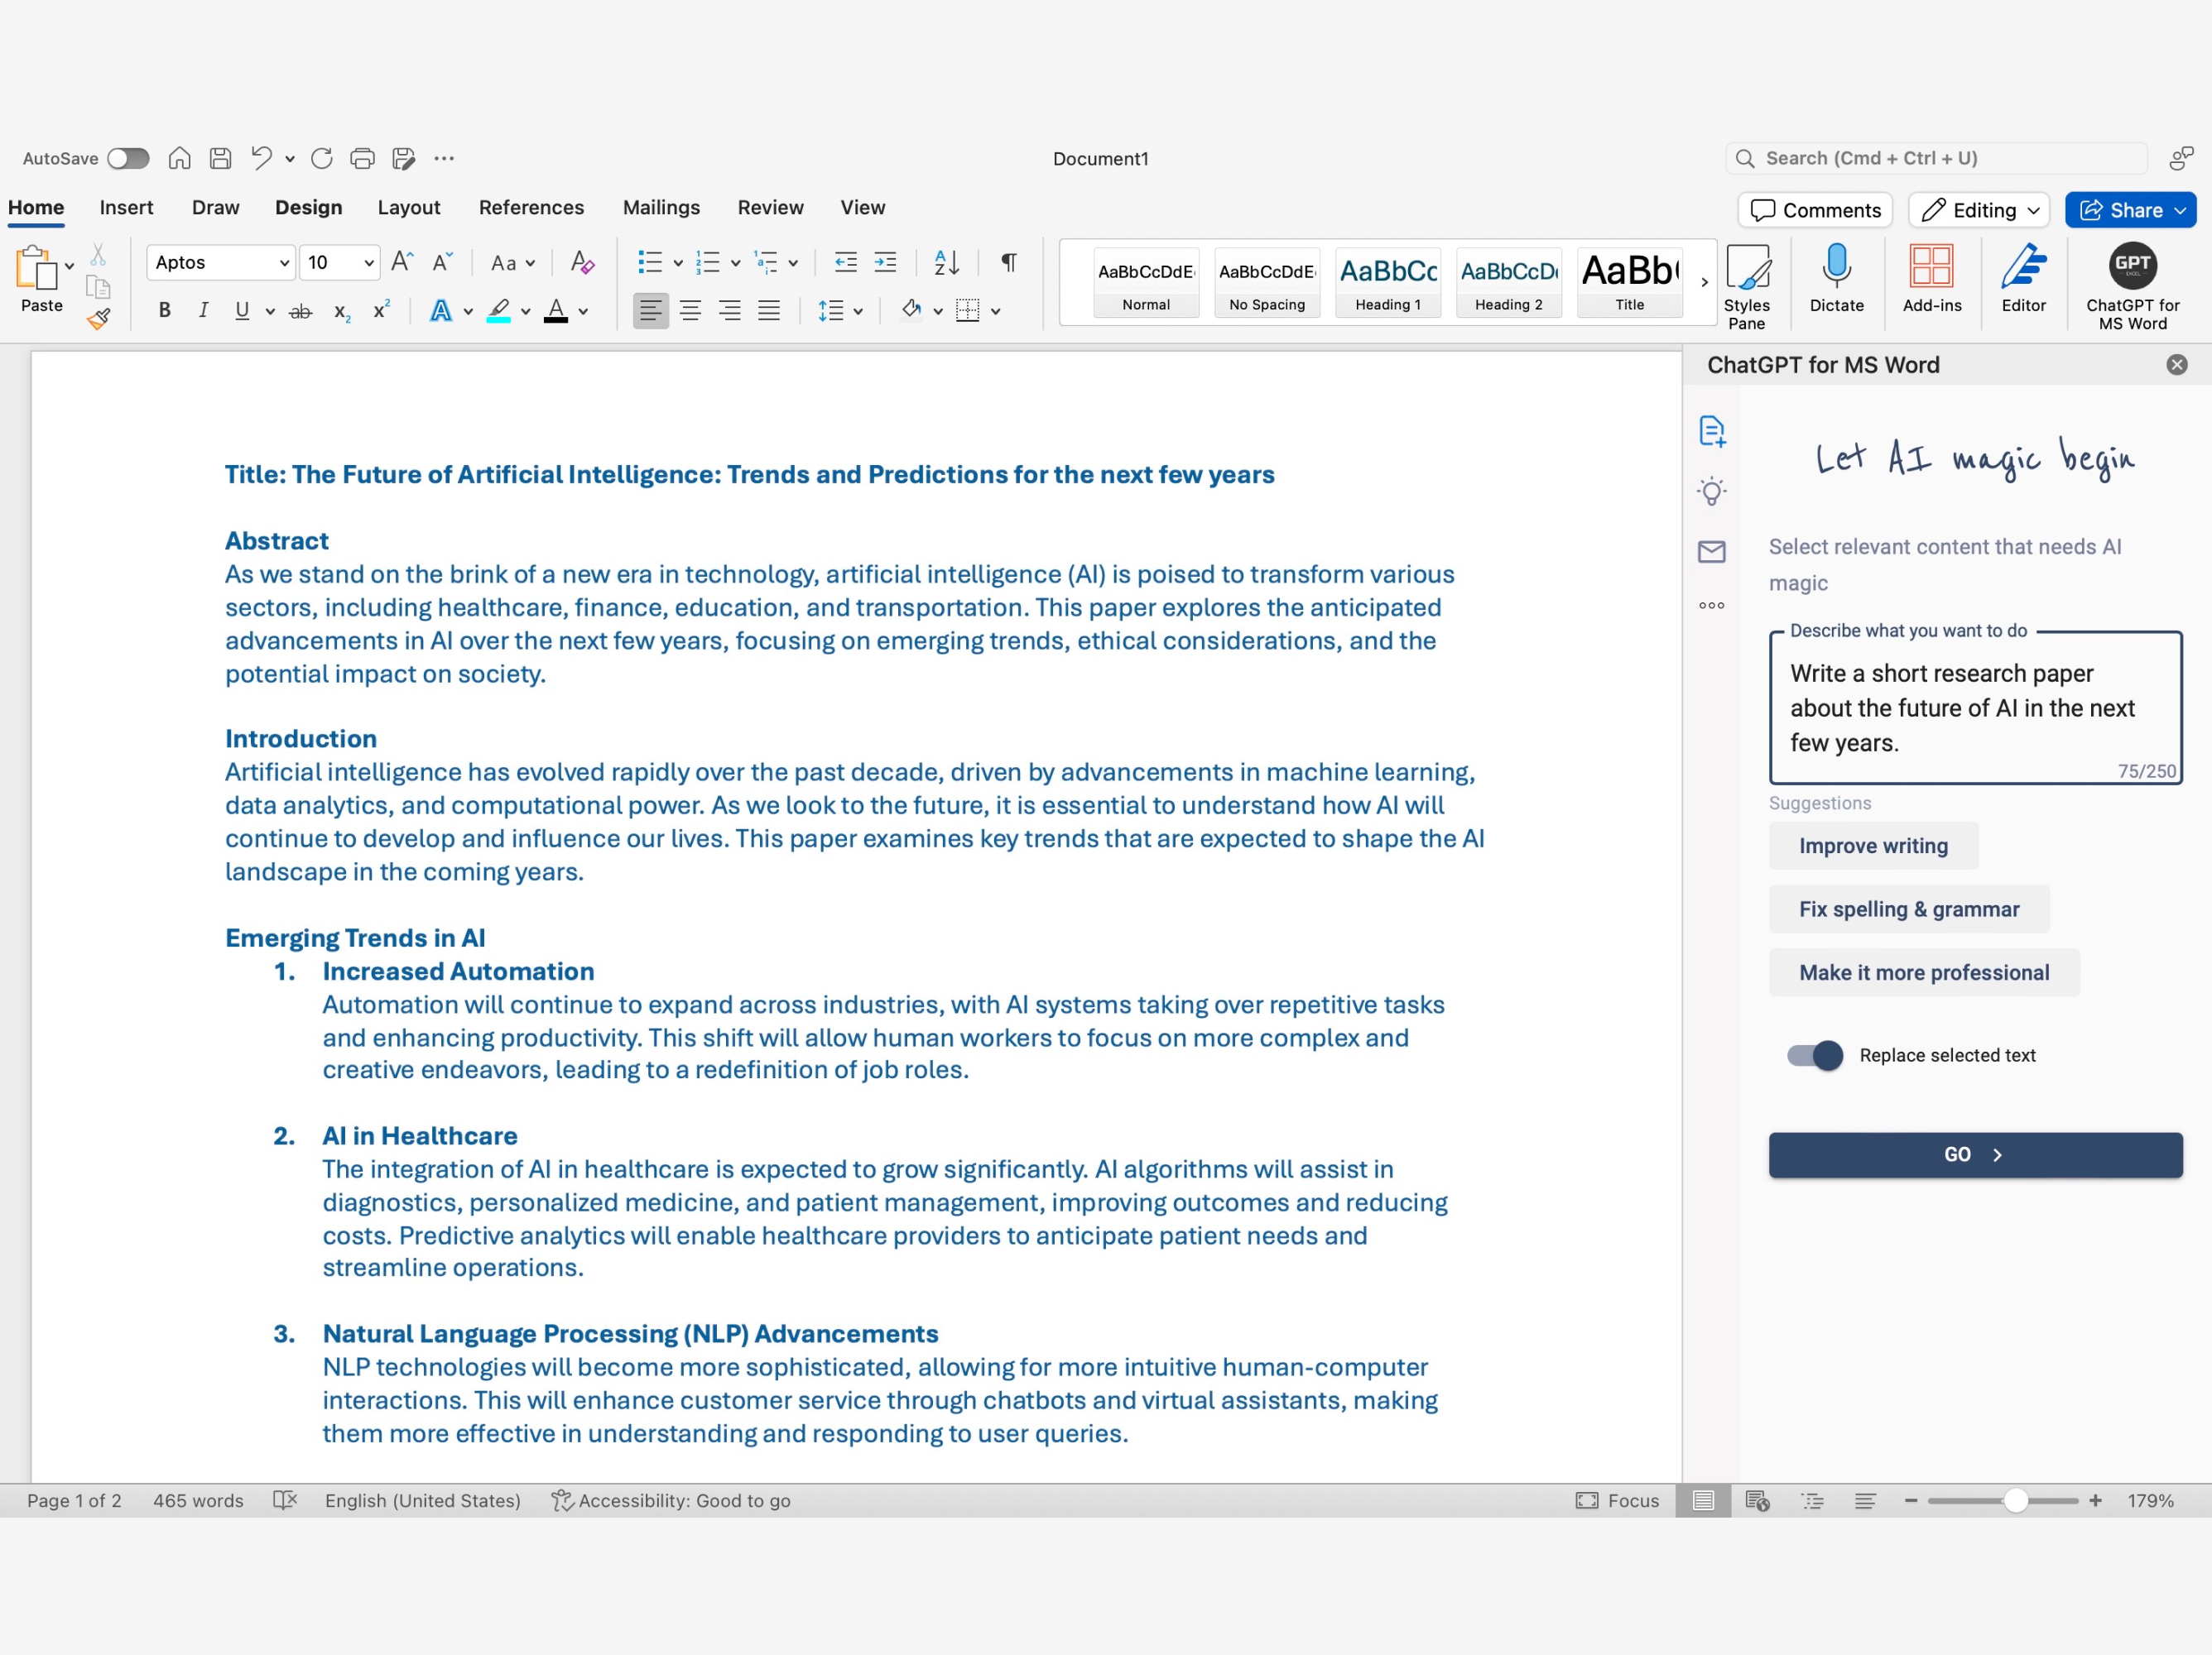Increase font size with the larger A icon

pos(402,261)
